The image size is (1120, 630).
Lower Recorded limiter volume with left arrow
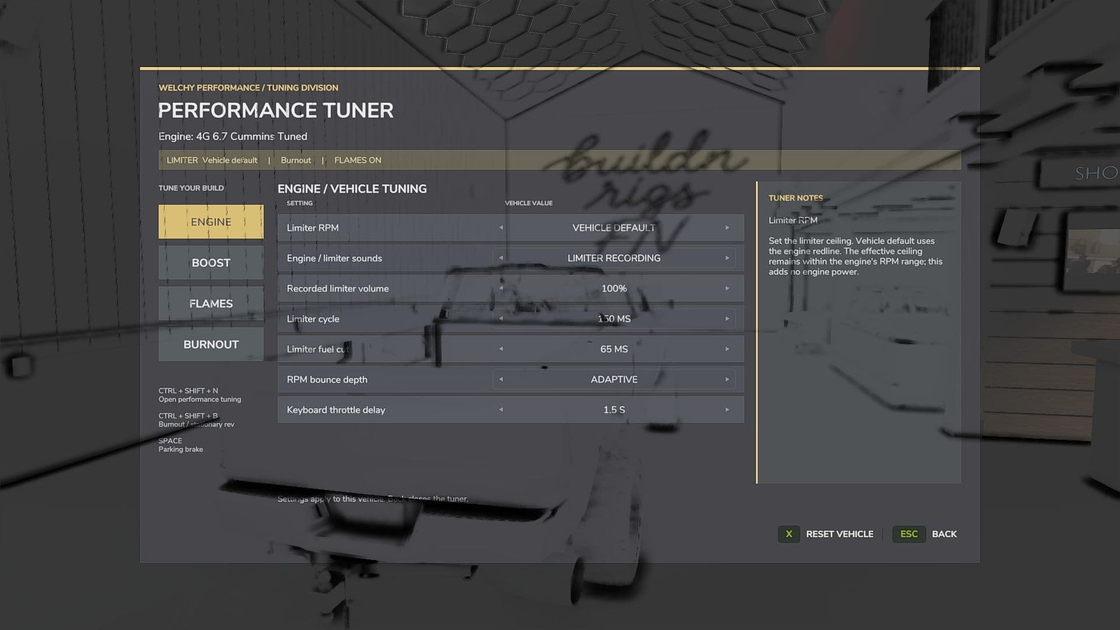(x=501, y=288)
